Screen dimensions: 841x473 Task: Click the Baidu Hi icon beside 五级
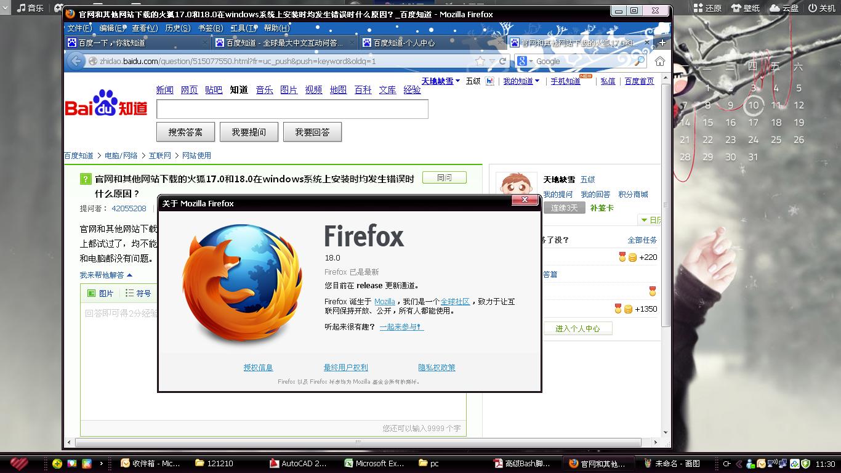[x=489, y=81]
